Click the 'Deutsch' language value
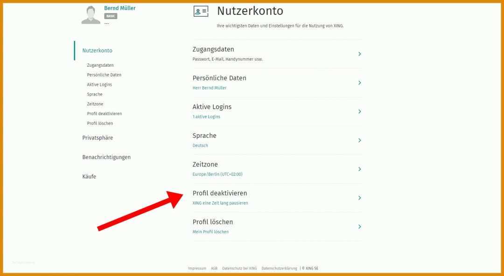504x276 pixels. [x=200, y=145]
